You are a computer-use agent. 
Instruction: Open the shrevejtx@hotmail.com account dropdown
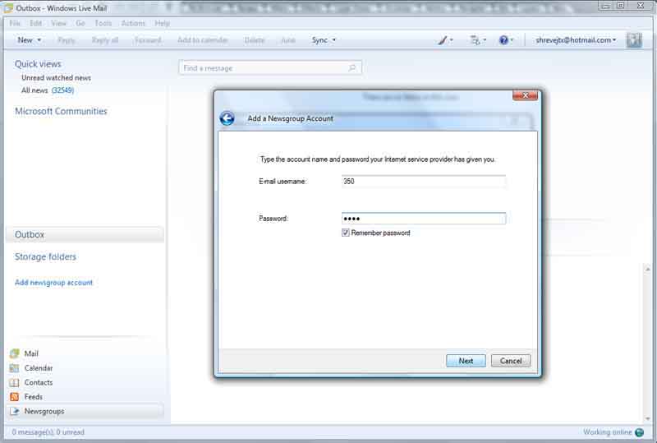576,40
